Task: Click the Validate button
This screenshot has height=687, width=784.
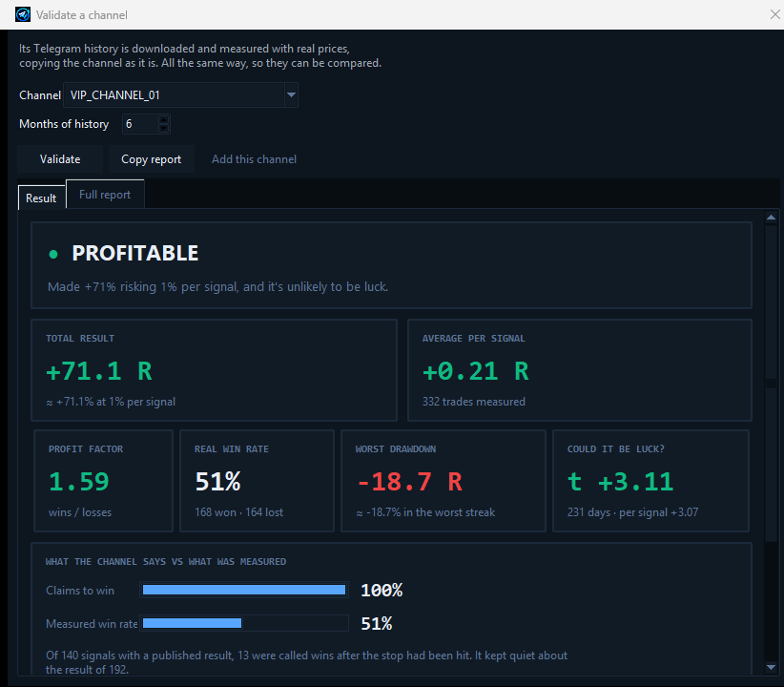Action: 60,159
